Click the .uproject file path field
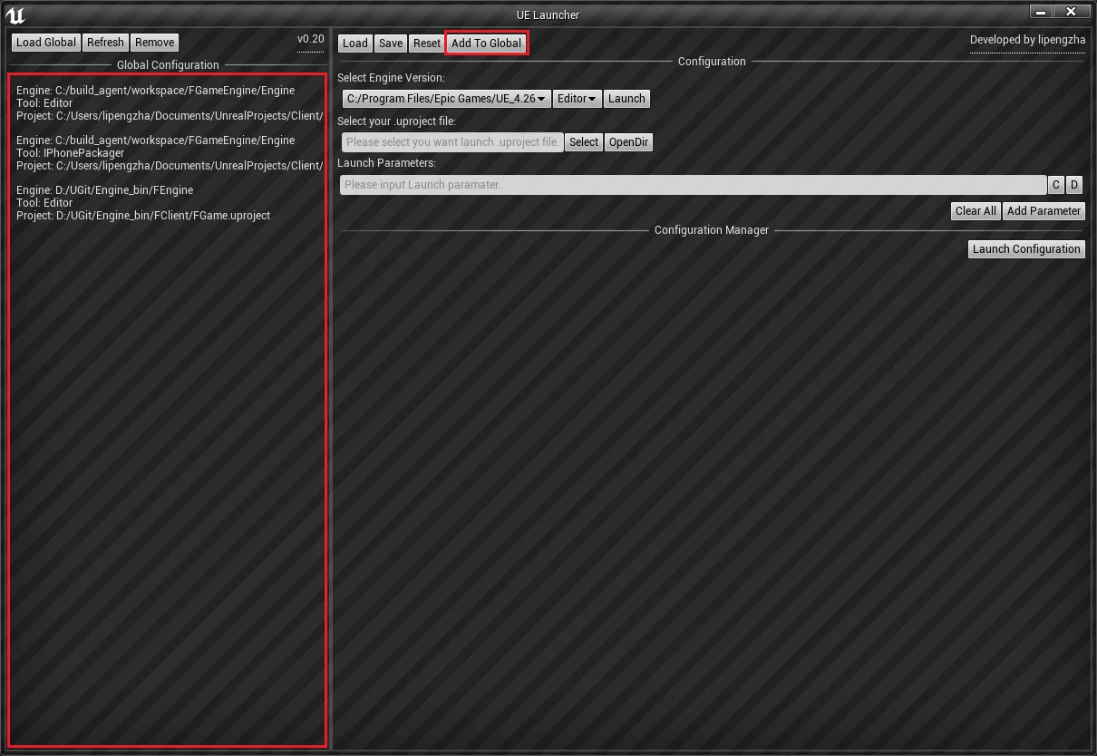Screen dimensions: 1097x756 (x=451, y=142)
